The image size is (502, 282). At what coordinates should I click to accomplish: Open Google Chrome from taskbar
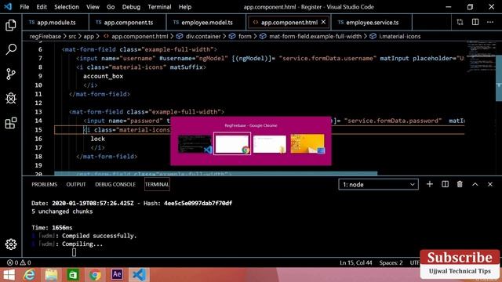[95, 275]
